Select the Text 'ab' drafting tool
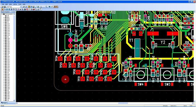 20,9
